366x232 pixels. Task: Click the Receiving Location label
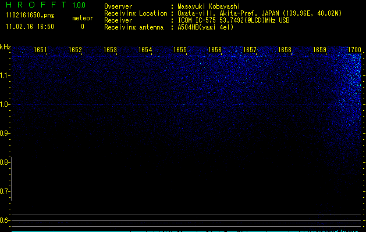click(x=136, y=13)
